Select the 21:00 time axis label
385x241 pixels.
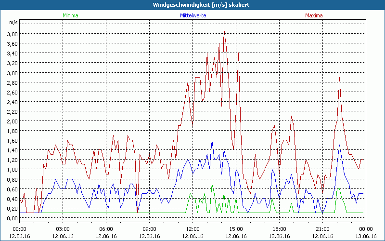click(322, 229)
